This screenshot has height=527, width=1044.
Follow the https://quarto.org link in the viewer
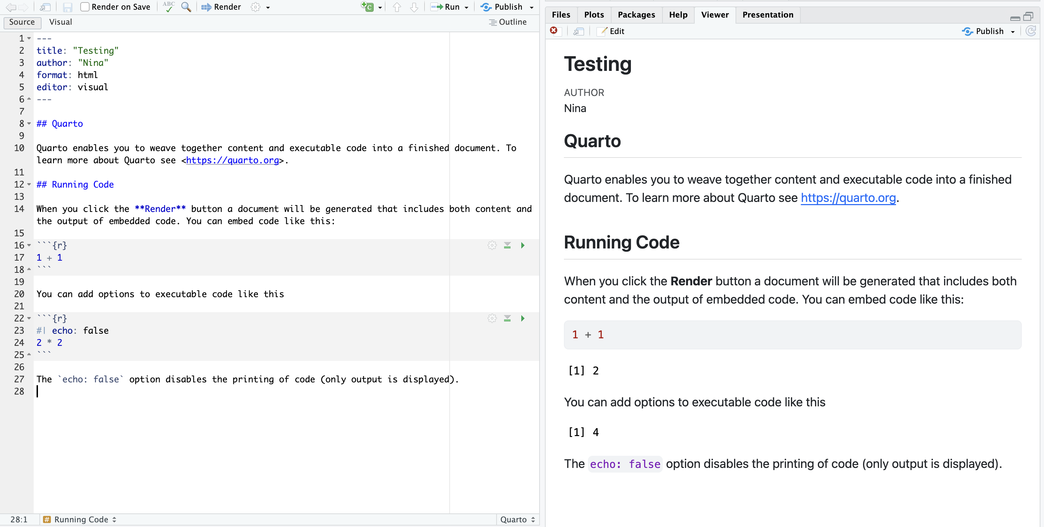point(848,198)
